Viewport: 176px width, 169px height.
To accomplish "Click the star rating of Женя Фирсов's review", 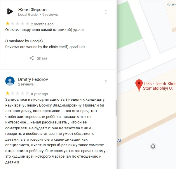I will 18,23.
